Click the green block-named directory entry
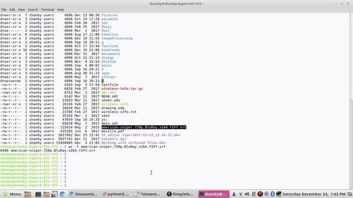Screen dimensions: 353x198 pyautogui.click(x=103, y=81)
